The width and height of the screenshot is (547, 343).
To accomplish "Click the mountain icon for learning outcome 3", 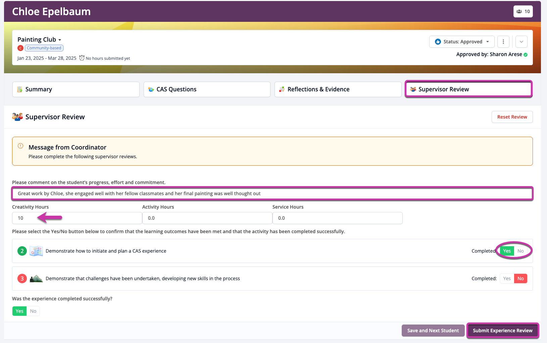I will coord(36,278).
